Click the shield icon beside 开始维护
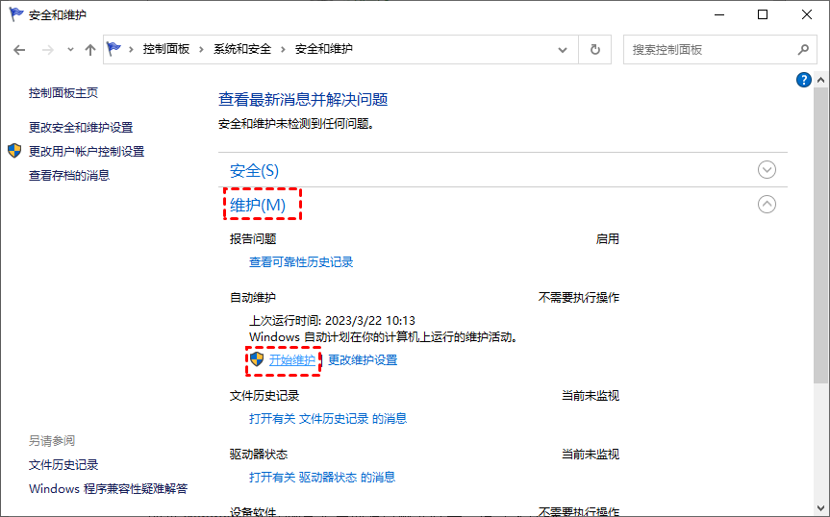This screenshot has width=830, height=517. 257,359
